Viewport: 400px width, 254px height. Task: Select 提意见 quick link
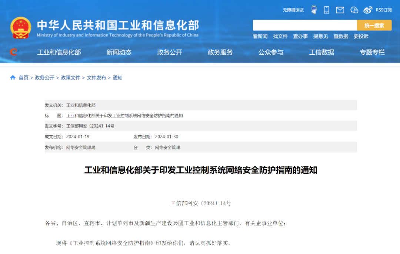pyautogui.click(x=320, y=36)
